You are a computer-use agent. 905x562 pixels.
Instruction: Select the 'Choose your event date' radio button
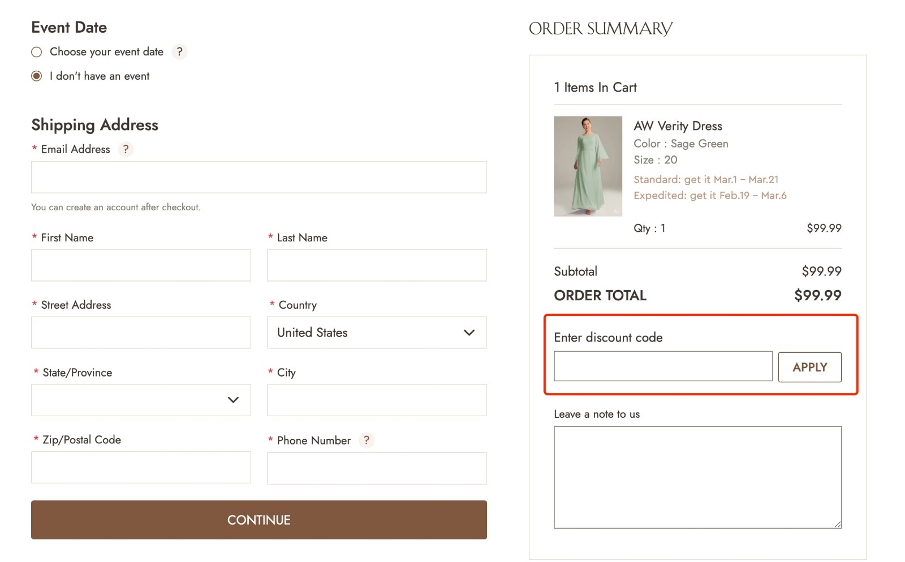(36, 51)
